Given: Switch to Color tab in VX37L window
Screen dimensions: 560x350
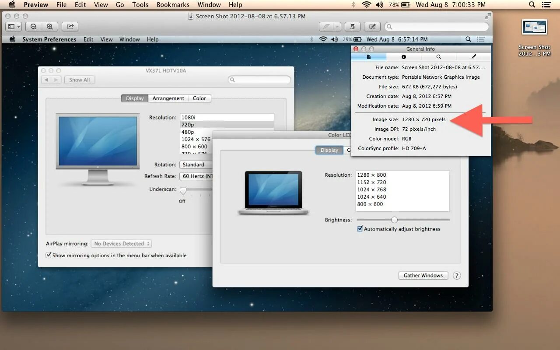Looking at the screenshot, I should pyautogui.click(x=199, y=98).
